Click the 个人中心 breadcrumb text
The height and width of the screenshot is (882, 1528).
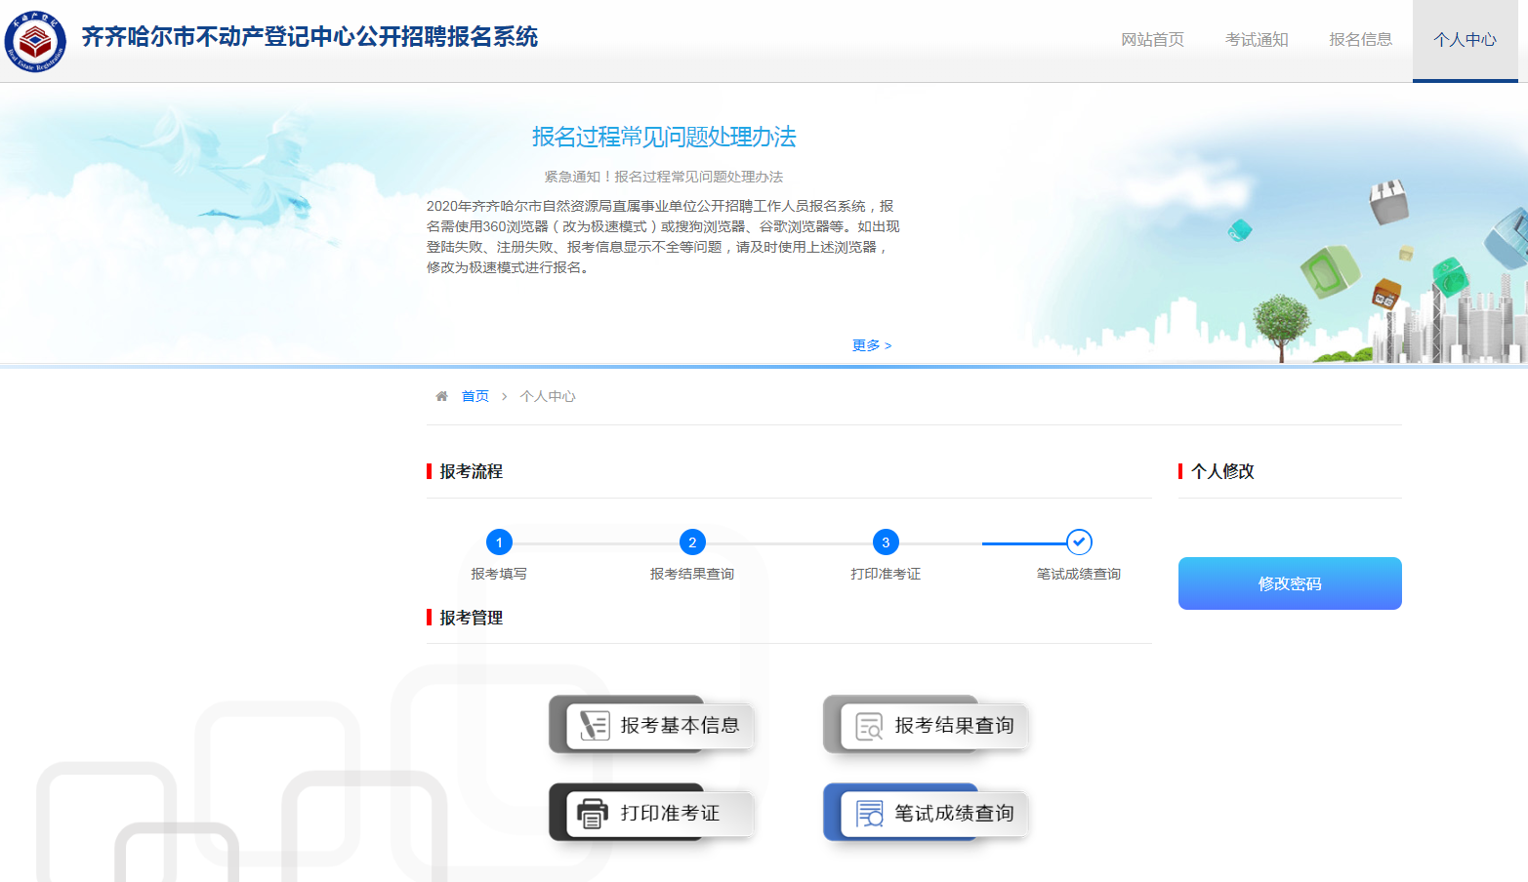(x=548, y=396)
